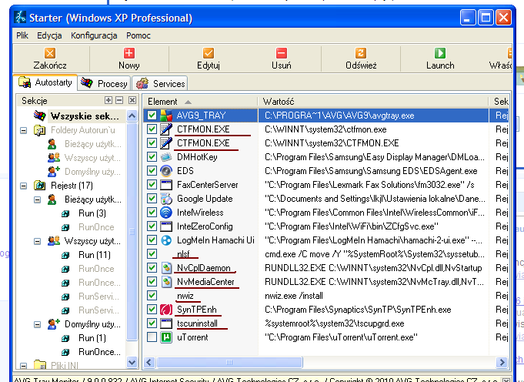The image size is (524, 382).
Task: Collapse the Foldery Autorun'u tree node
Action: click(25, 131)
